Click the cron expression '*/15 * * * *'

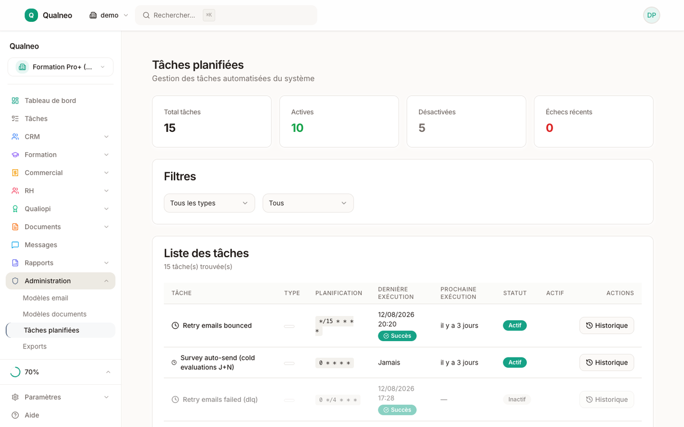[x=335, y=326]
